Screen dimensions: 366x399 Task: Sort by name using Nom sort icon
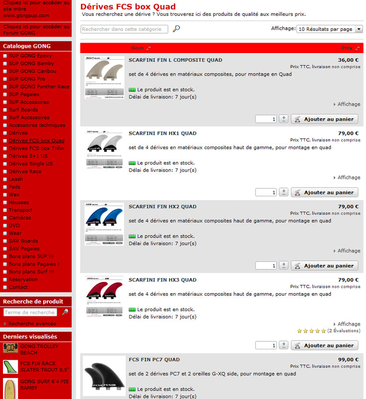point(149,48)
